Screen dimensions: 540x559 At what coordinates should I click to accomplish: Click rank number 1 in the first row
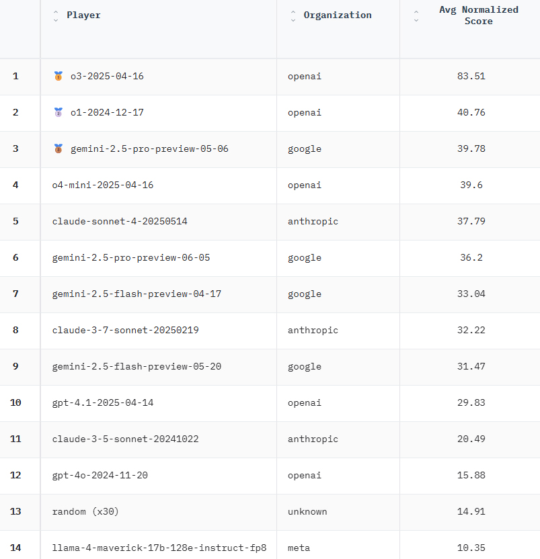tap(15, 77)
